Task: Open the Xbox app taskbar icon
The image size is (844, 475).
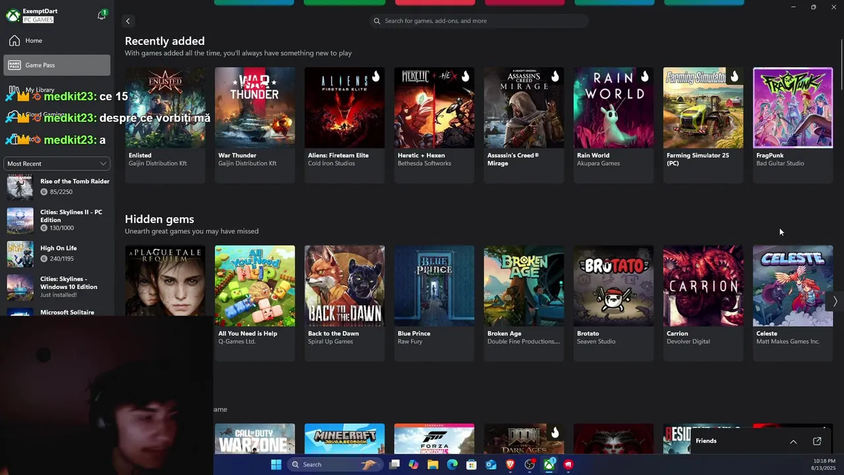Action: point(549,464)
